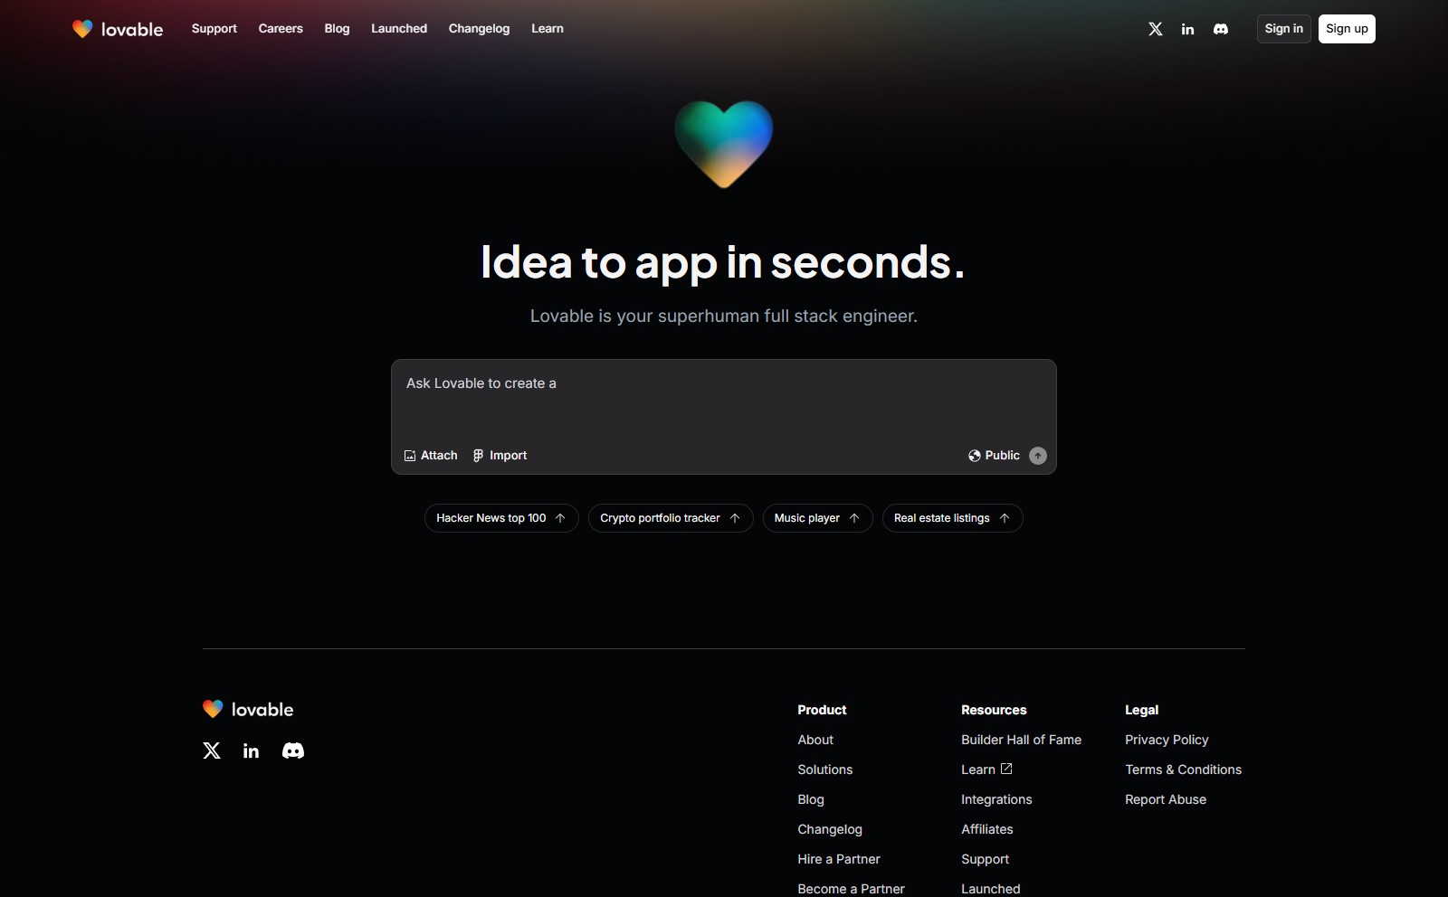
Task: Open the About footer link
Action: (x=815, y=740)
